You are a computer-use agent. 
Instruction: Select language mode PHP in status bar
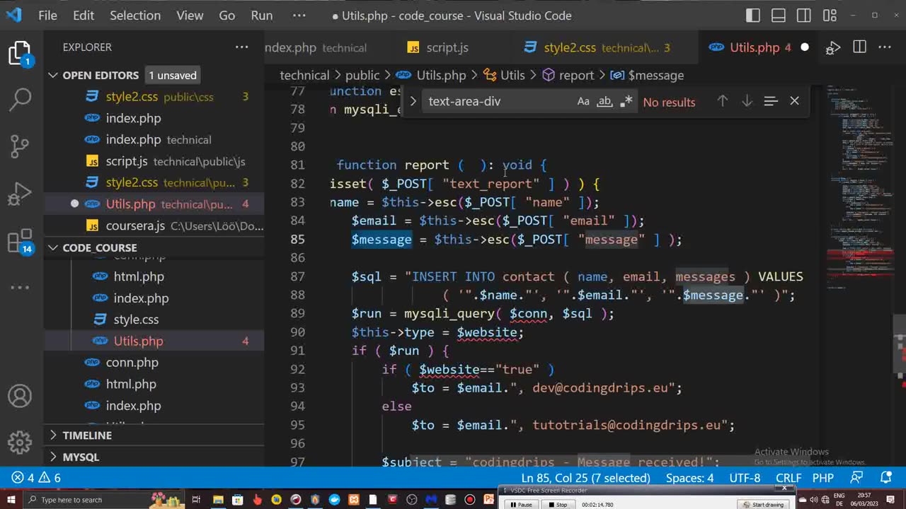click(822, 478)
